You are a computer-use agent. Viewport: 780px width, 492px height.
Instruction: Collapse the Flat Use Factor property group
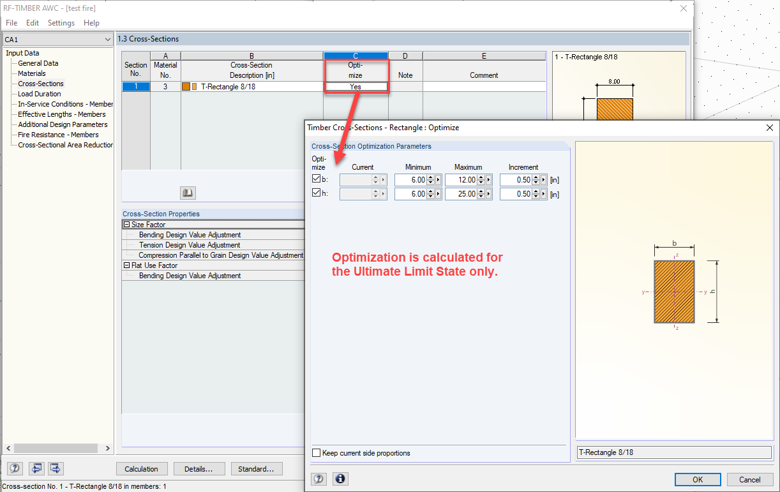click(x=127, y=265)
